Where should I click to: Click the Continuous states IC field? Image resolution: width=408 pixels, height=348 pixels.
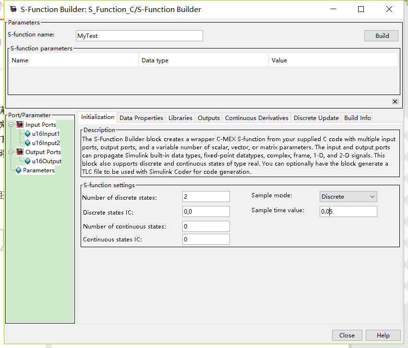click(206, 239)
